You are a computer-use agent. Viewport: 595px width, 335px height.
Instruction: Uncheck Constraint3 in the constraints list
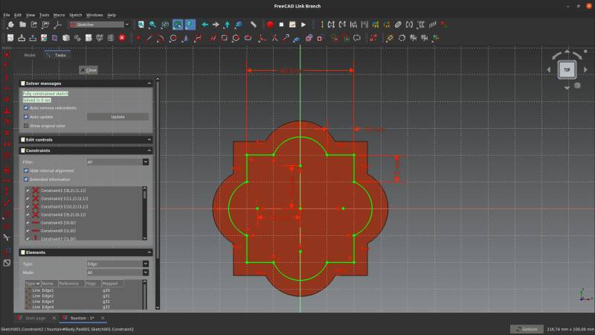28,207
